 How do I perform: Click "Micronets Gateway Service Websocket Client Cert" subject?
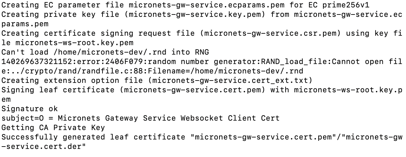pyautogui.click(x=169, y=119)
